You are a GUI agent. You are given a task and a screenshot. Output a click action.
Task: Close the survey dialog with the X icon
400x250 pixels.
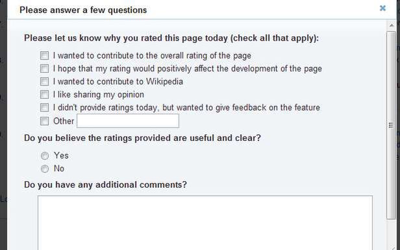click(x=382, y=8)
